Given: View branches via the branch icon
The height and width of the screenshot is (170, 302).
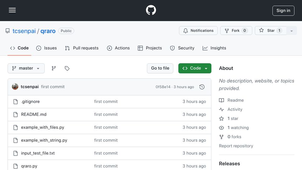Looking at the screenshot, I should [x=54, y=68].
